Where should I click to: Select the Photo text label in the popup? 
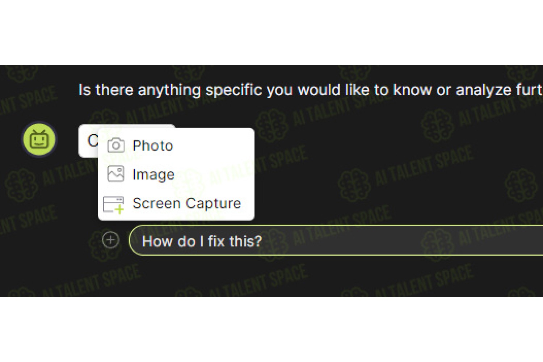[x=153, y=146]
